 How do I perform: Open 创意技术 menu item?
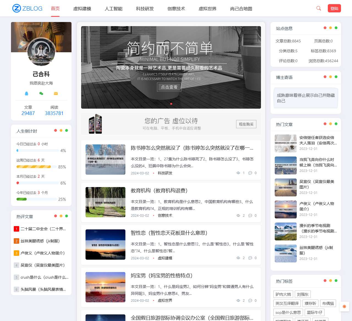pos(176,9)
